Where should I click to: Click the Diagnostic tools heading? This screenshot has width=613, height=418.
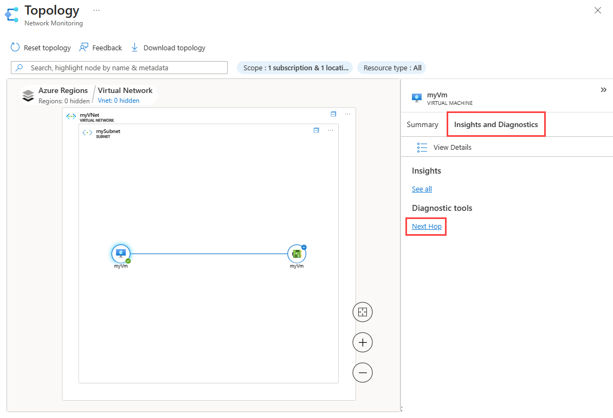442,208
